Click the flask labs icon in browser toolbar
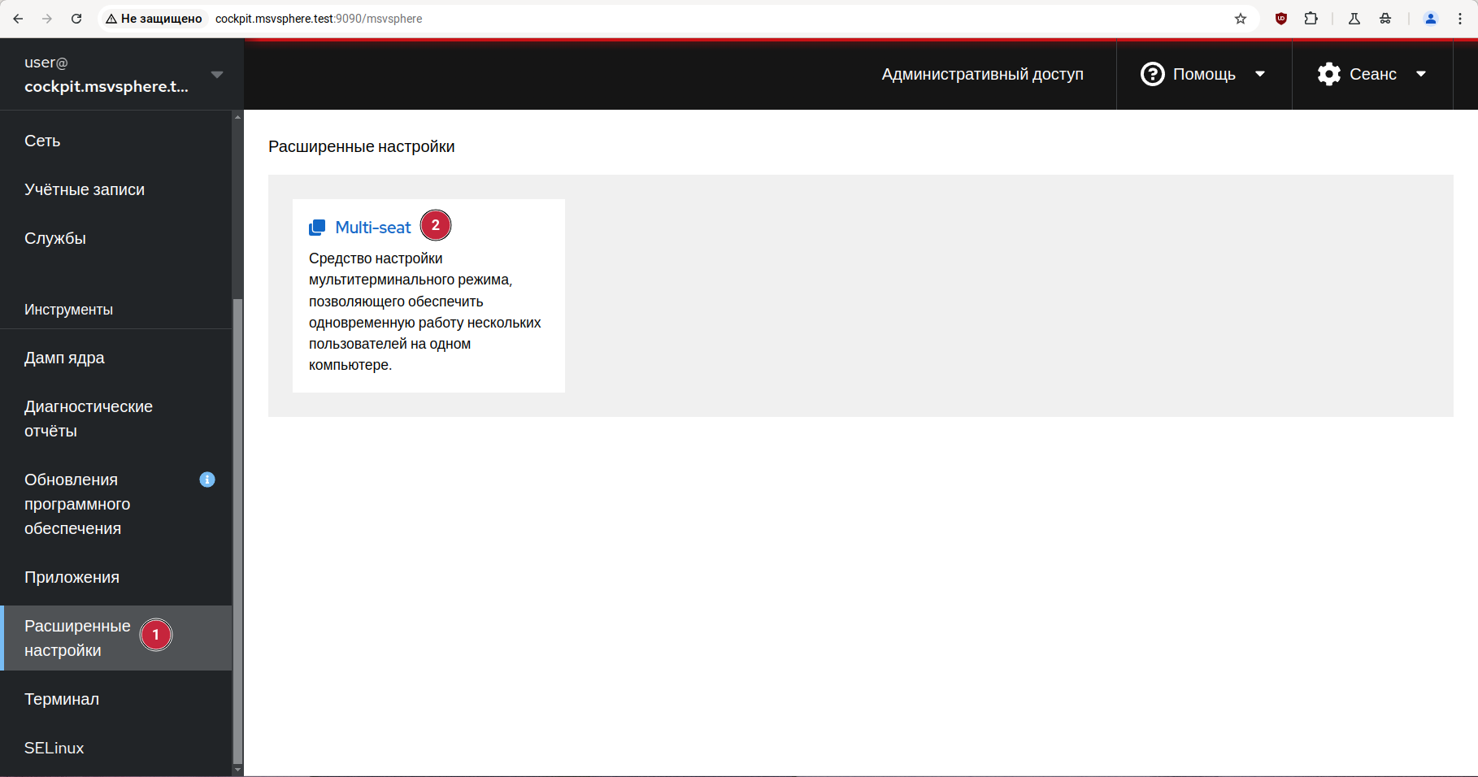The image size is (1478, 777). [x=1354, y=19]
